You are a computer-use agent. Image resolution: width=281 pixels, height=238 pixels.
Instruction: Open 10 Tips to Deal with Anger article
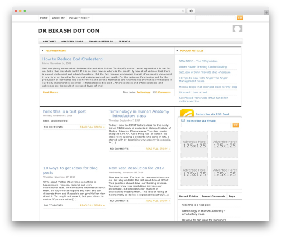203,79
